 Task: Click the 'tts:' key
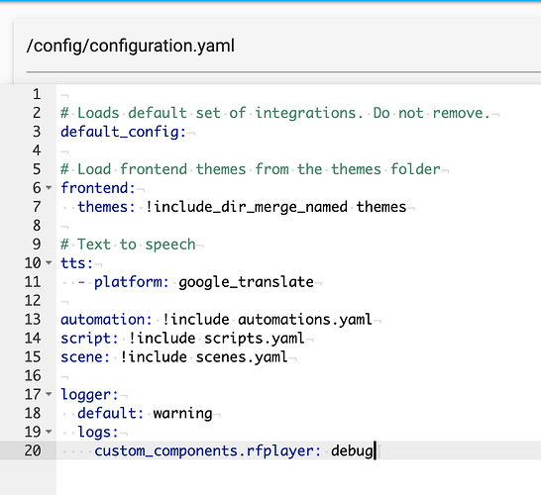(x=76, y=263)
